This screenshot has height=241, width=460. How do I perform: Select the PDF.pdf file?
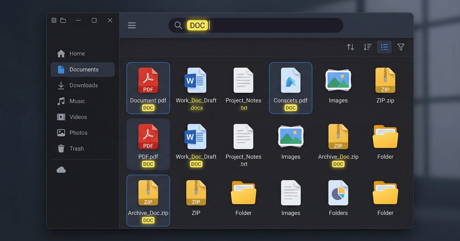click(148, 144)
